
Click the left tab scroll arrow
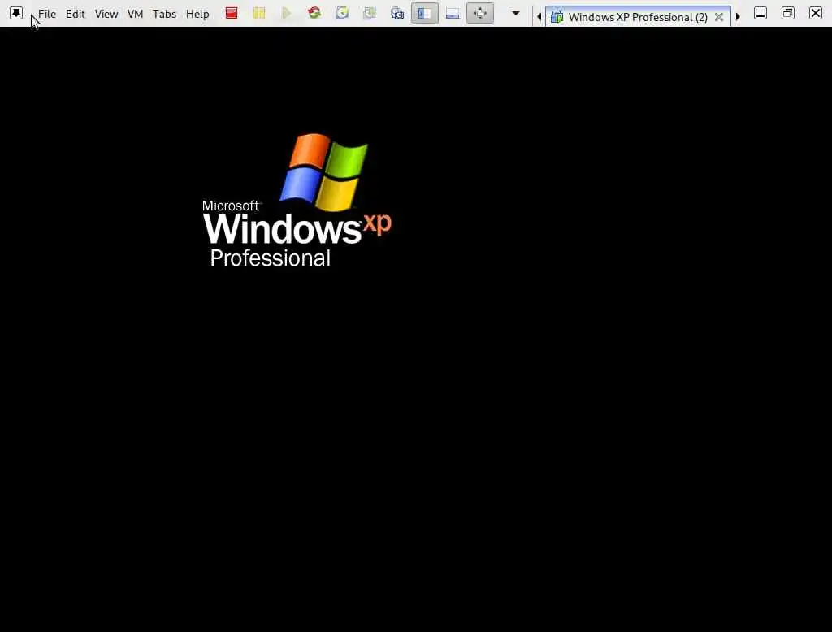(539, 17)
